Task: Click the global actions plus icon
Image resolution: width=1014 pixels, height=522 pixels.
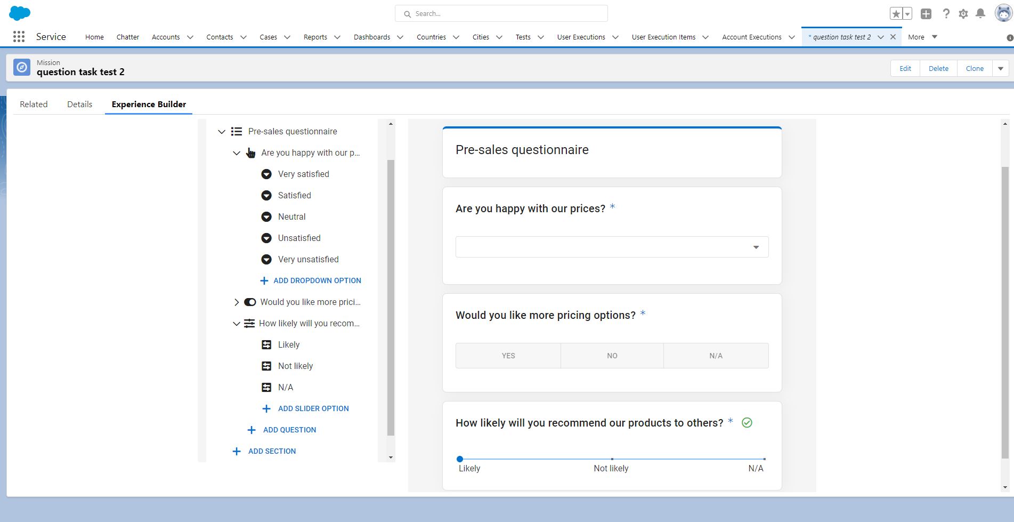Action: coord(926,14)
